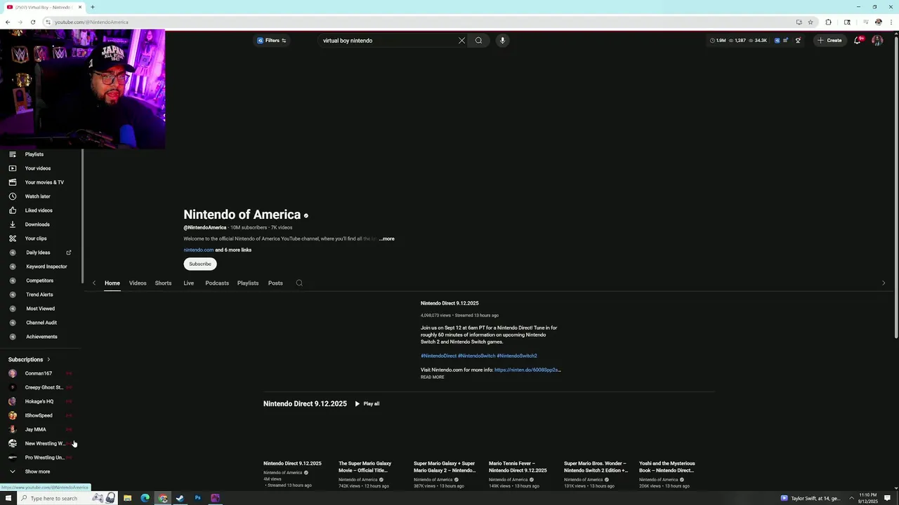Click the Create button

[x=829, y=41]
